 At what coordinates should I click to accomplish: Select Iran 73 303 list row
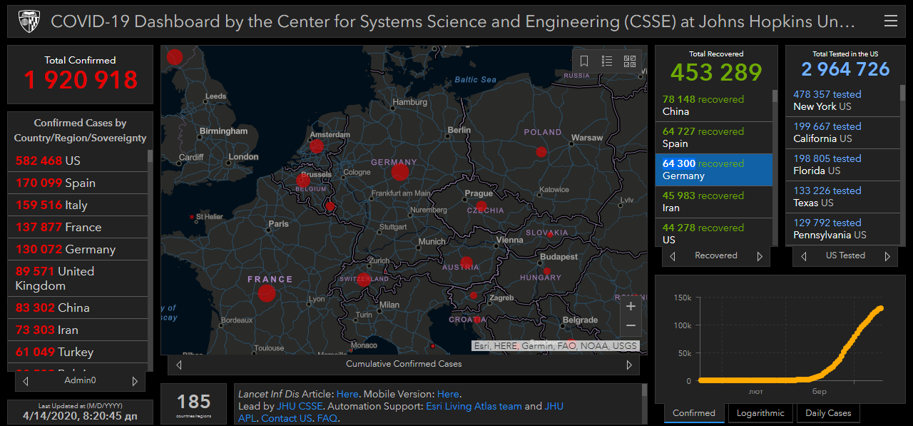pos(77,330)
